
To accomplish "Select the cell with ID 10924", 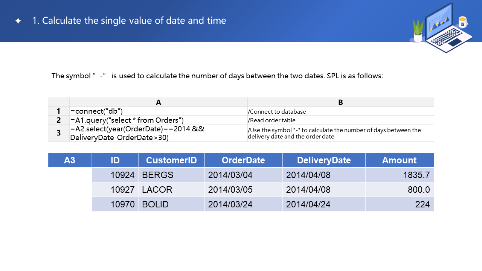I will click(115, 175).
